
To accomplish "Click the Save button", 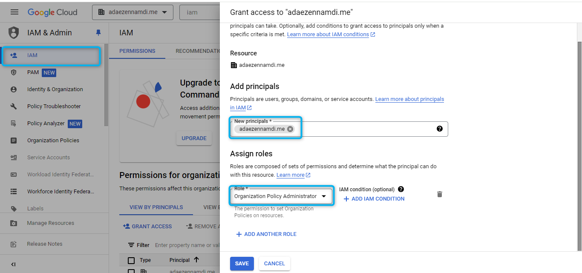I will 242,264.
